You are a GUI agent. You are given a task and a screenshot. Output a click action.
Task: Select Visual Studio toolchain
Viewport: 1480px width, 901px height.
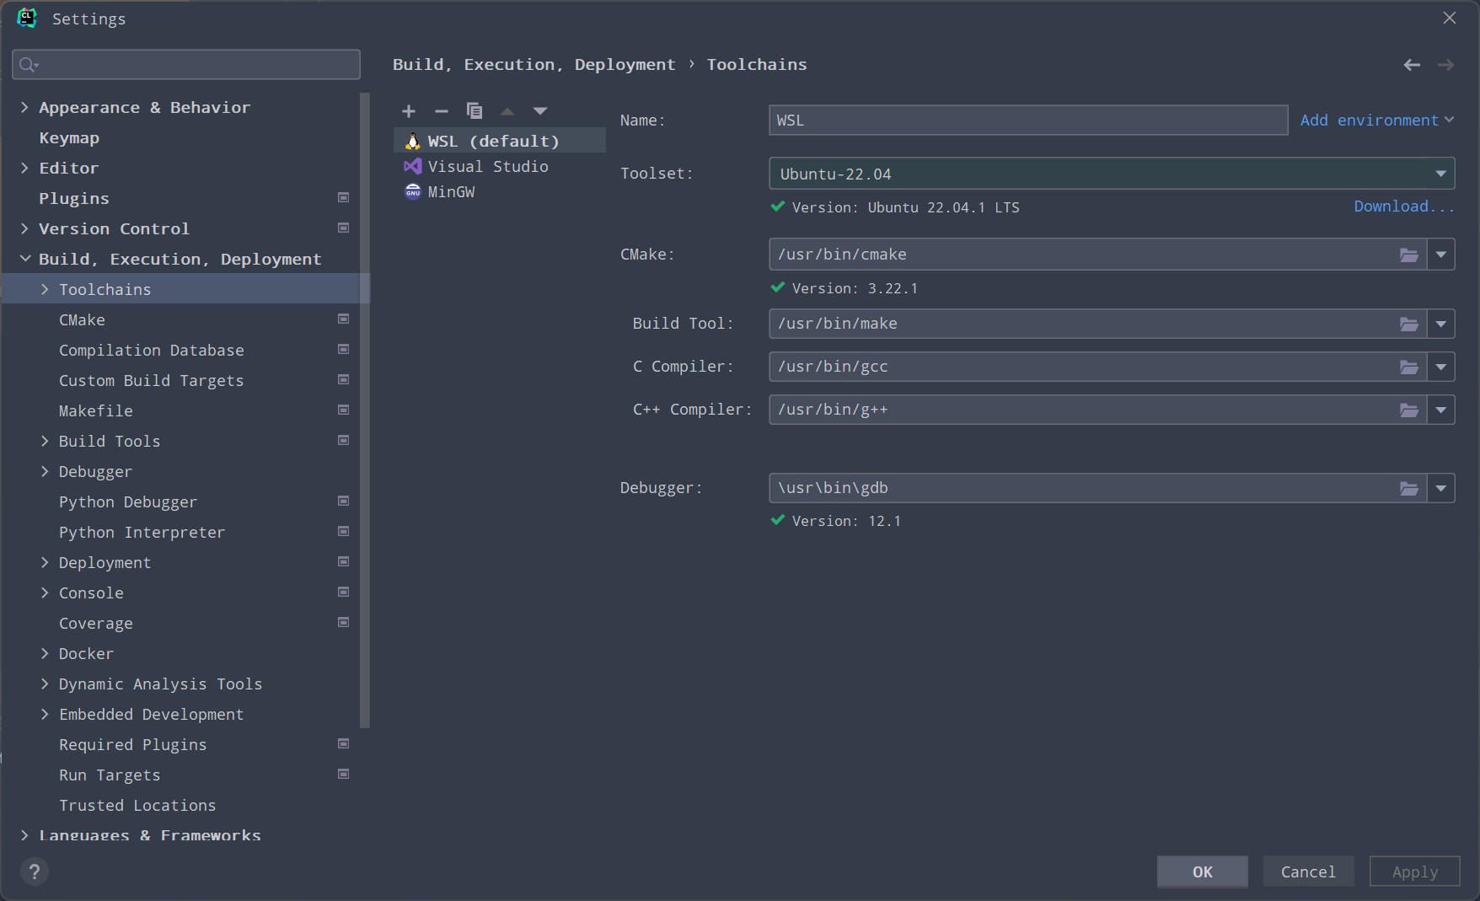500,166
